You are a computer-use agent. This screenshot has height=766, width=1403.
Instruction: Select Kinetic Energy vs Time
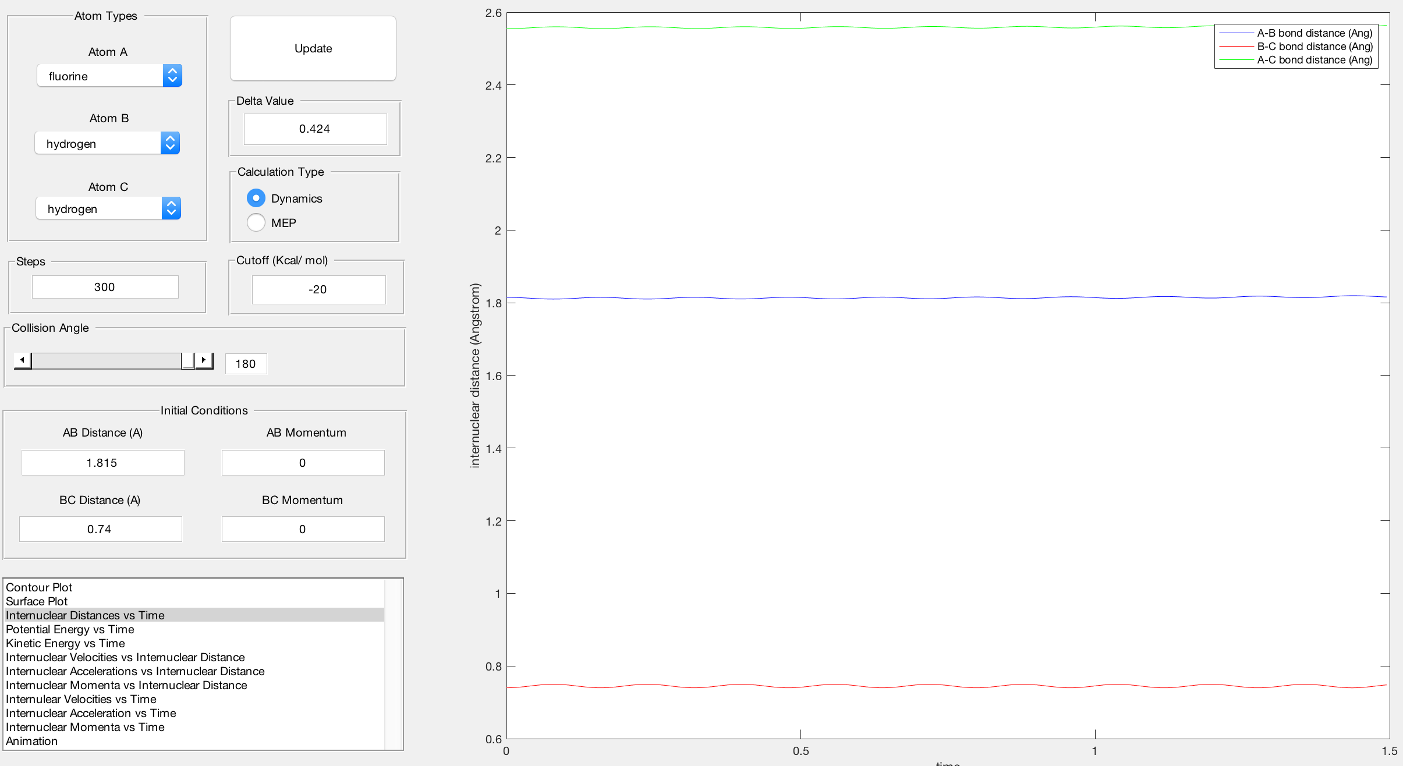pos(194,643)
